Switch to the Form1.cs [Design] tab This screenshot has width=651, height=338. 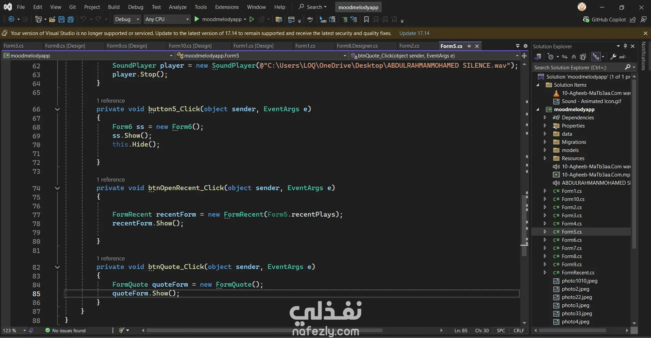253,46
